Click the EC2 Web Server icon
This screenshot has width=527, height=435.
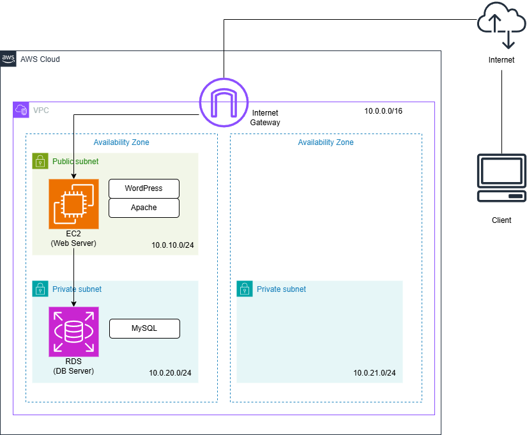(73, 203)
